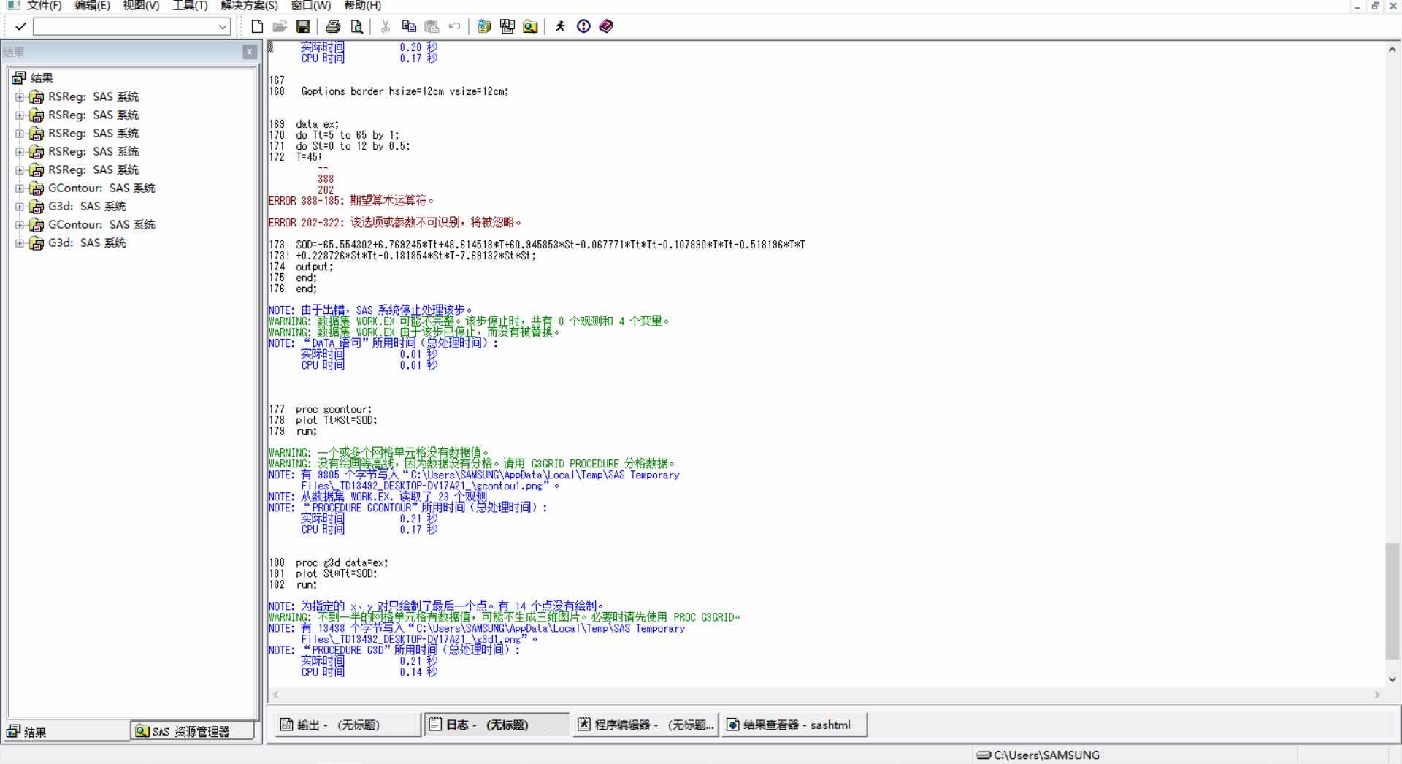Expand the third RSReg: SAS 系统 node

19,134
